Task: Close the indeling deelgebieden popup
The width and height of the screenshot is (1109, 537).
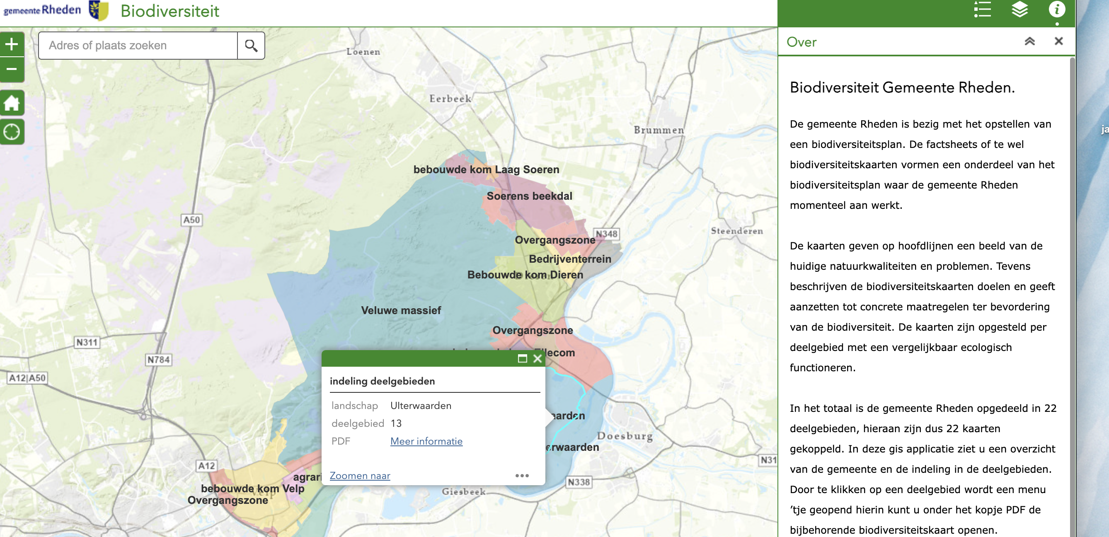Action: coord(537,358)
